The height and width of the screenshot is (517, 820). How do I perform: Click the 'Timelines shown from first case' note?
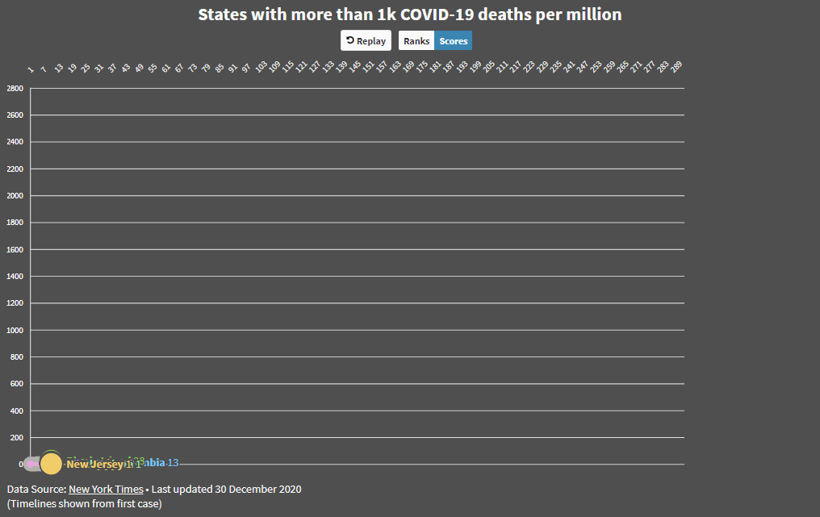[x=85, y=503]
